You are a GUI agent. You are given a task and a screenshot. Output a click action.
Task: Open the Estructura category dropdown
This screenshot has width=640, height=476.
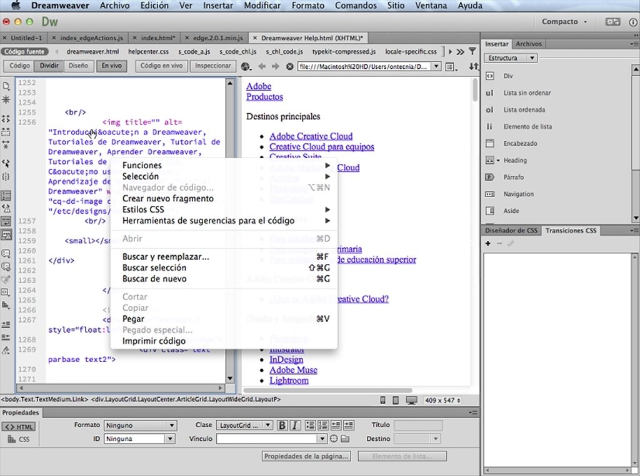[x=511, y=58]
